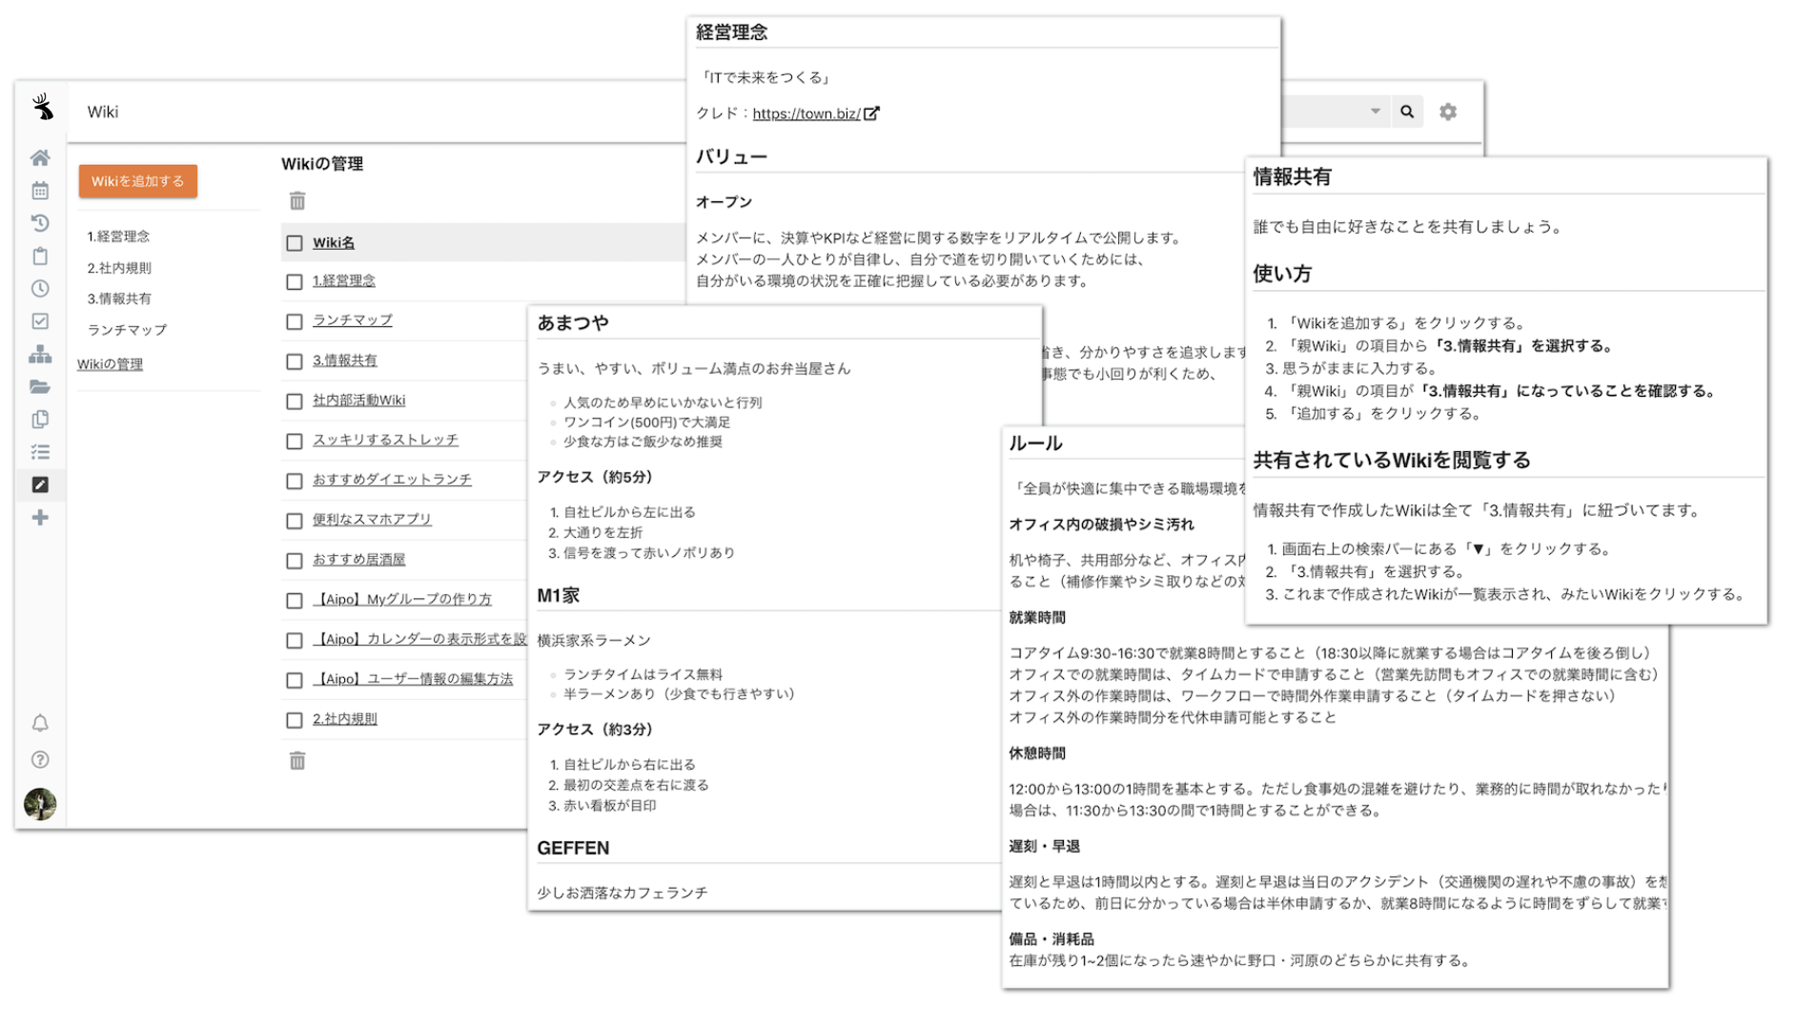This screenshot has height=1009, width=1796.
Task: Open the おすすめ居酒屋 link
Action: [359, 560]
